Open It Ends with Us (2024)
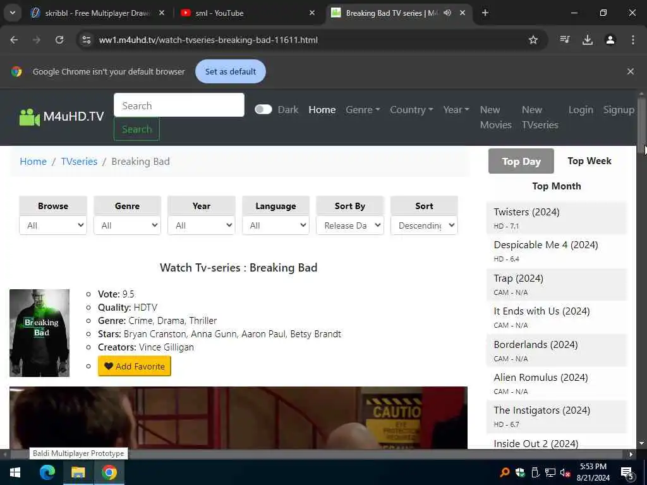The height and width of the screenshot is (485, 647). point(541,311)
